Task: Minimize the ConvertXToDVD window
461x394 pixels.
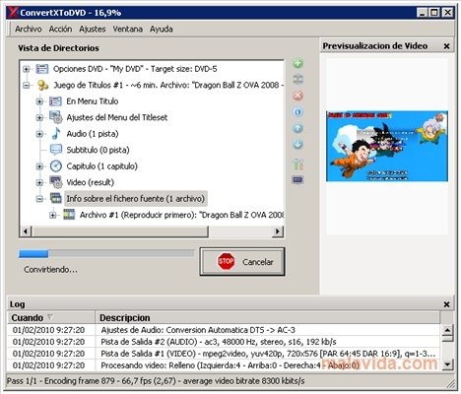Action: (x=423, y=13)
